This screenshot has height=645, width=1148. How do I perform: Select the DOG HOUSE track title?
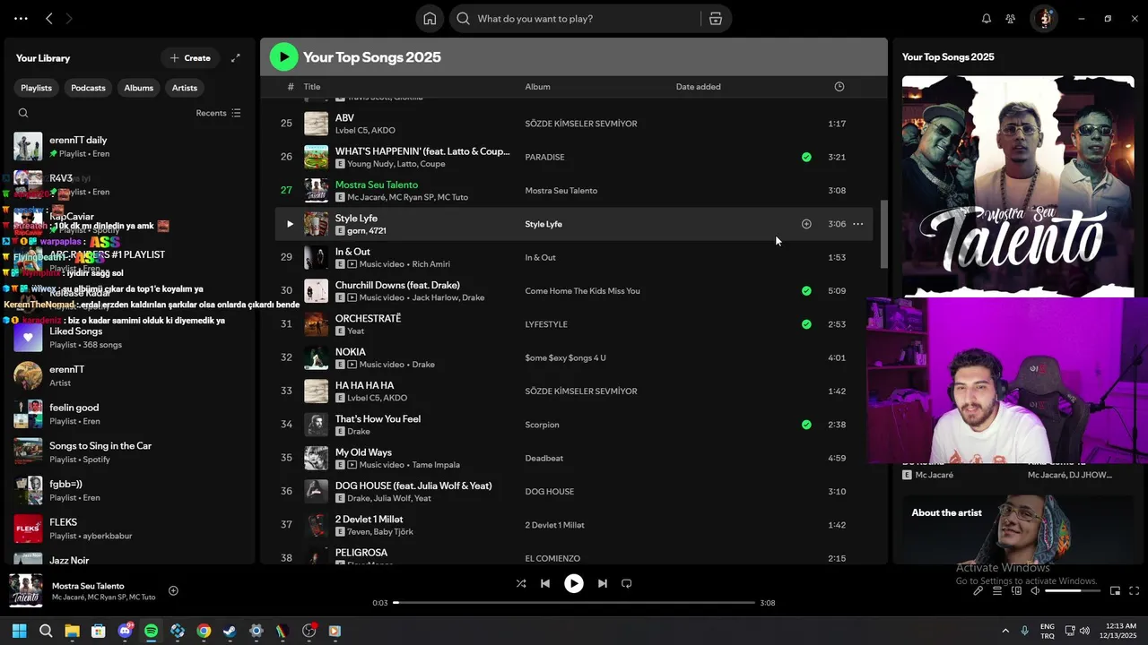413,486
